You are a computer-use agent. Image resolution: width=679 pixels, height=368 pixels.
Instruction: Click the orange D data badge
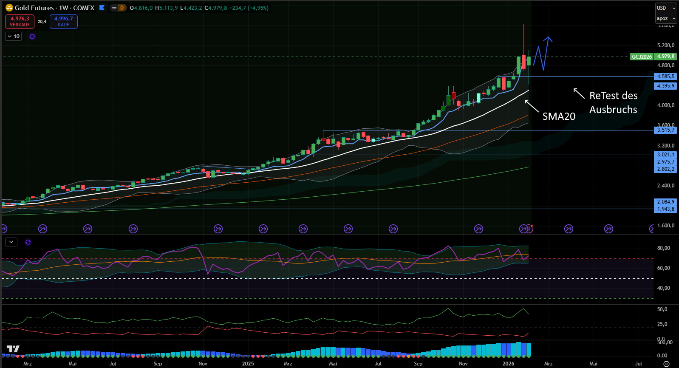click(122, 8)
